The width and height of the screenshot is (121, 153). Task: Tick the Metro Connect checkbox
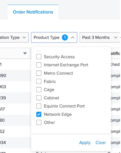click(39, 73)
